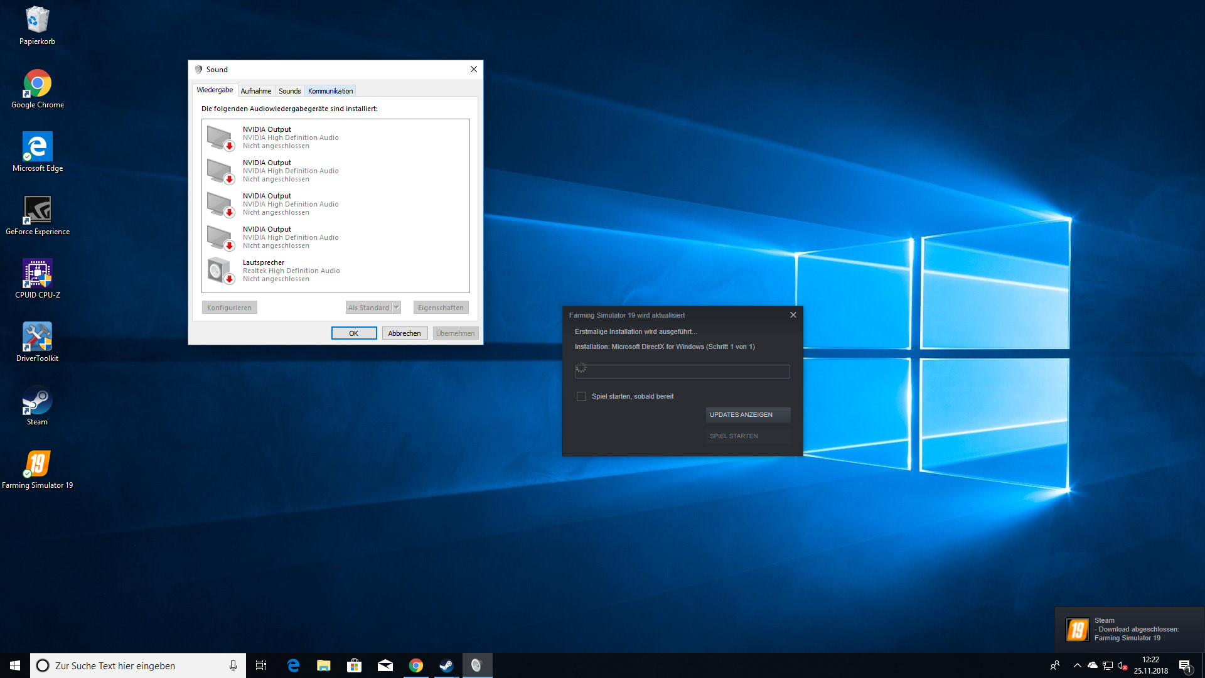This screenshot has width=1205, height=678.
Task: Click the taskbar search input field
Action: 138,665
